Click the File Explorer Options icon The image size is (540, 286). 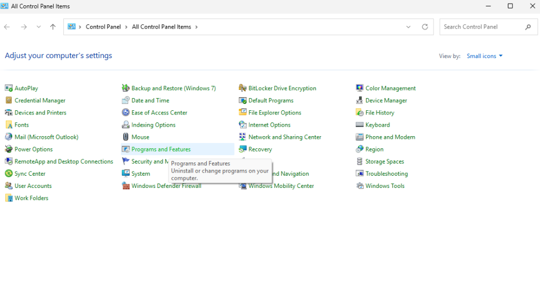pos(243,113)
